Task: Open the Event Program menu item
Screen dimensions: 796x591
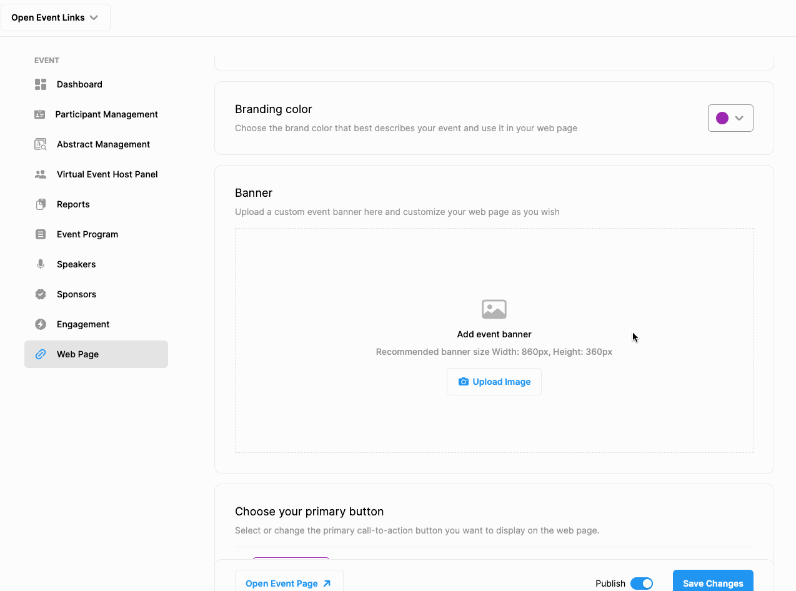Action: pos(87,234)
